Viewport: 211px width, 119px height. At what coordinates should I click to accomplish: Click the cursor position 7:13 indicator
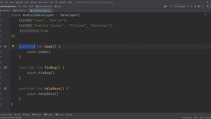tap(187, 118)
